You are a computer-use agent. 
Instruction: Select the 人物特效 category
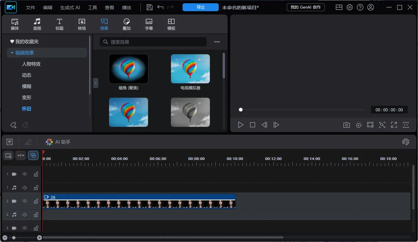click(31, 64)
